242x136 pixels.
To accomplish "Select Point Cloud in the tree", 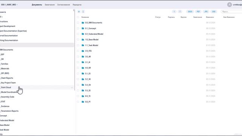I will click(6, 87).
